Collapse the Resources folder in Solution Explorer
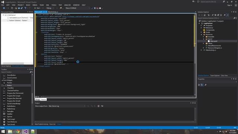Image resolution: width=238 pixels, height=134 pixels. pyautogui.click(x=202, y=35)
